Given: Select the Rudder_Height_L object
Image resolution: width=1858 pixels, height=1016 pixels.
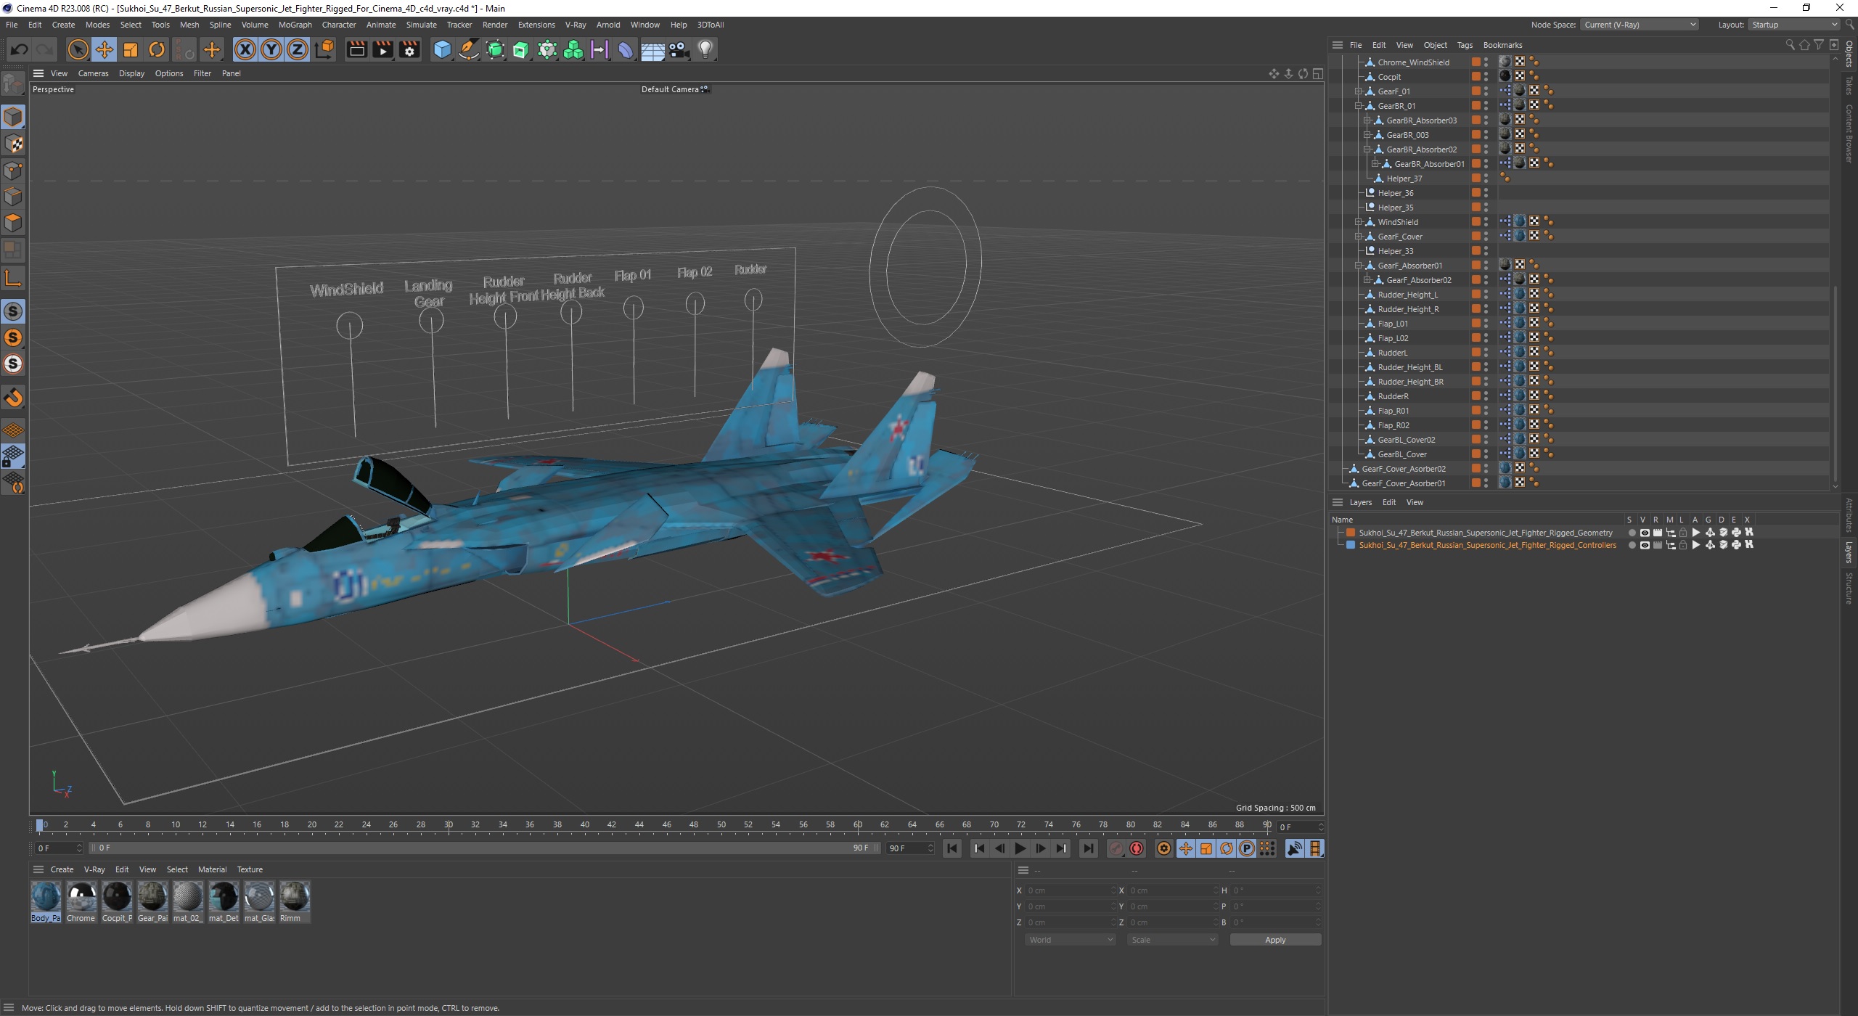Looking at the screenshot, I should [1407, 295].
